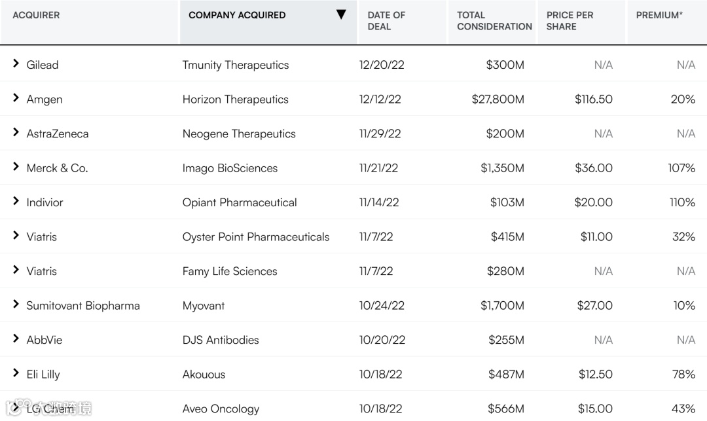The height and width of the screenshot is (421, 707).
Task: Click Tmunity Therapeutics company name
Action: pyautogui.click(x=235, y=65)
